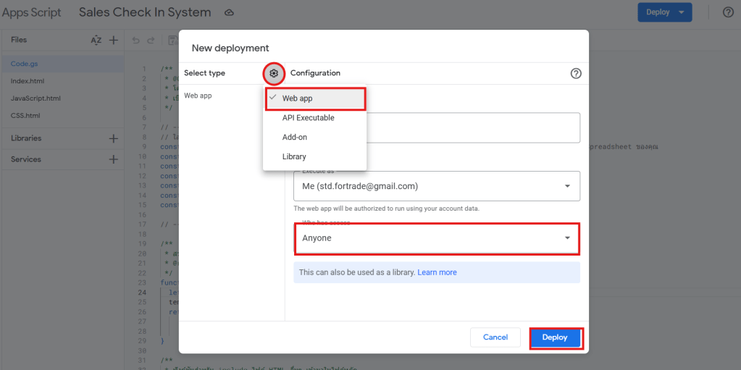
Task: Click the undo arrow in the editor toolbar
Action: [136, 41]
